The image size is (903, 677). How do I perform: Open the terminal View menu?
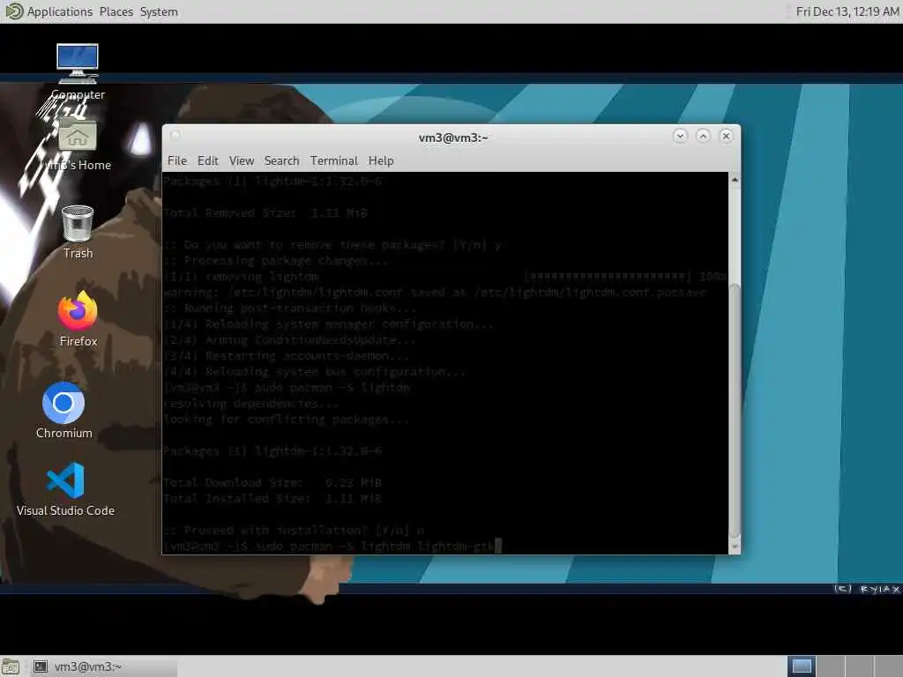(242, 160)
